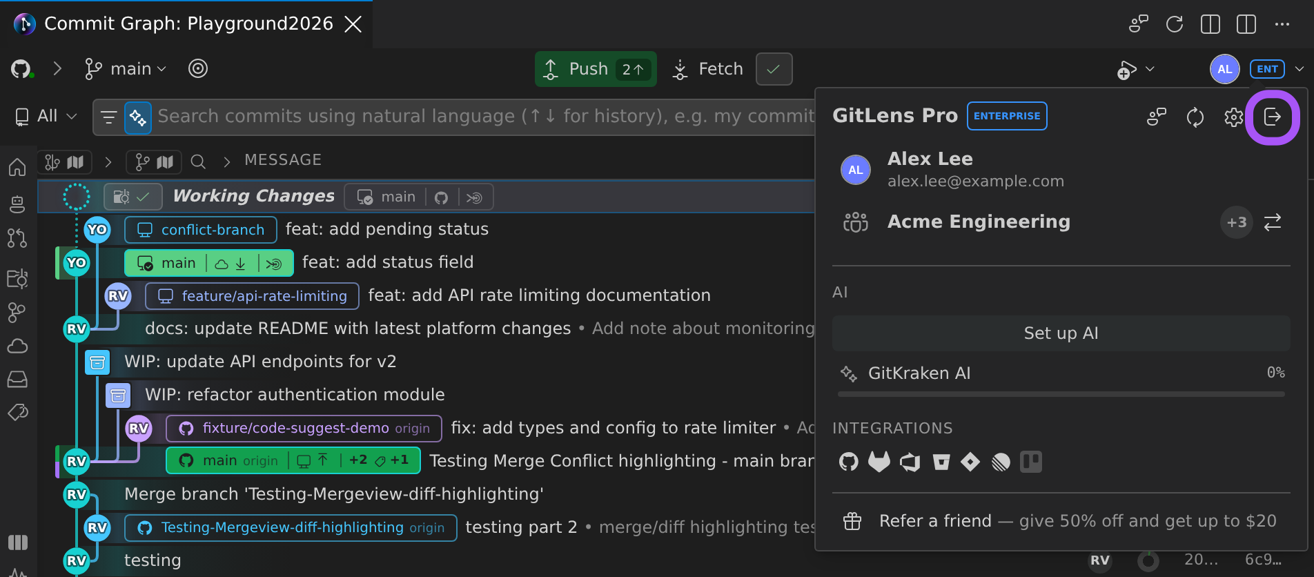Screen dimensions: 1314x577
Task: Click the Linear integration icon
Action: tap(1001, 462)
